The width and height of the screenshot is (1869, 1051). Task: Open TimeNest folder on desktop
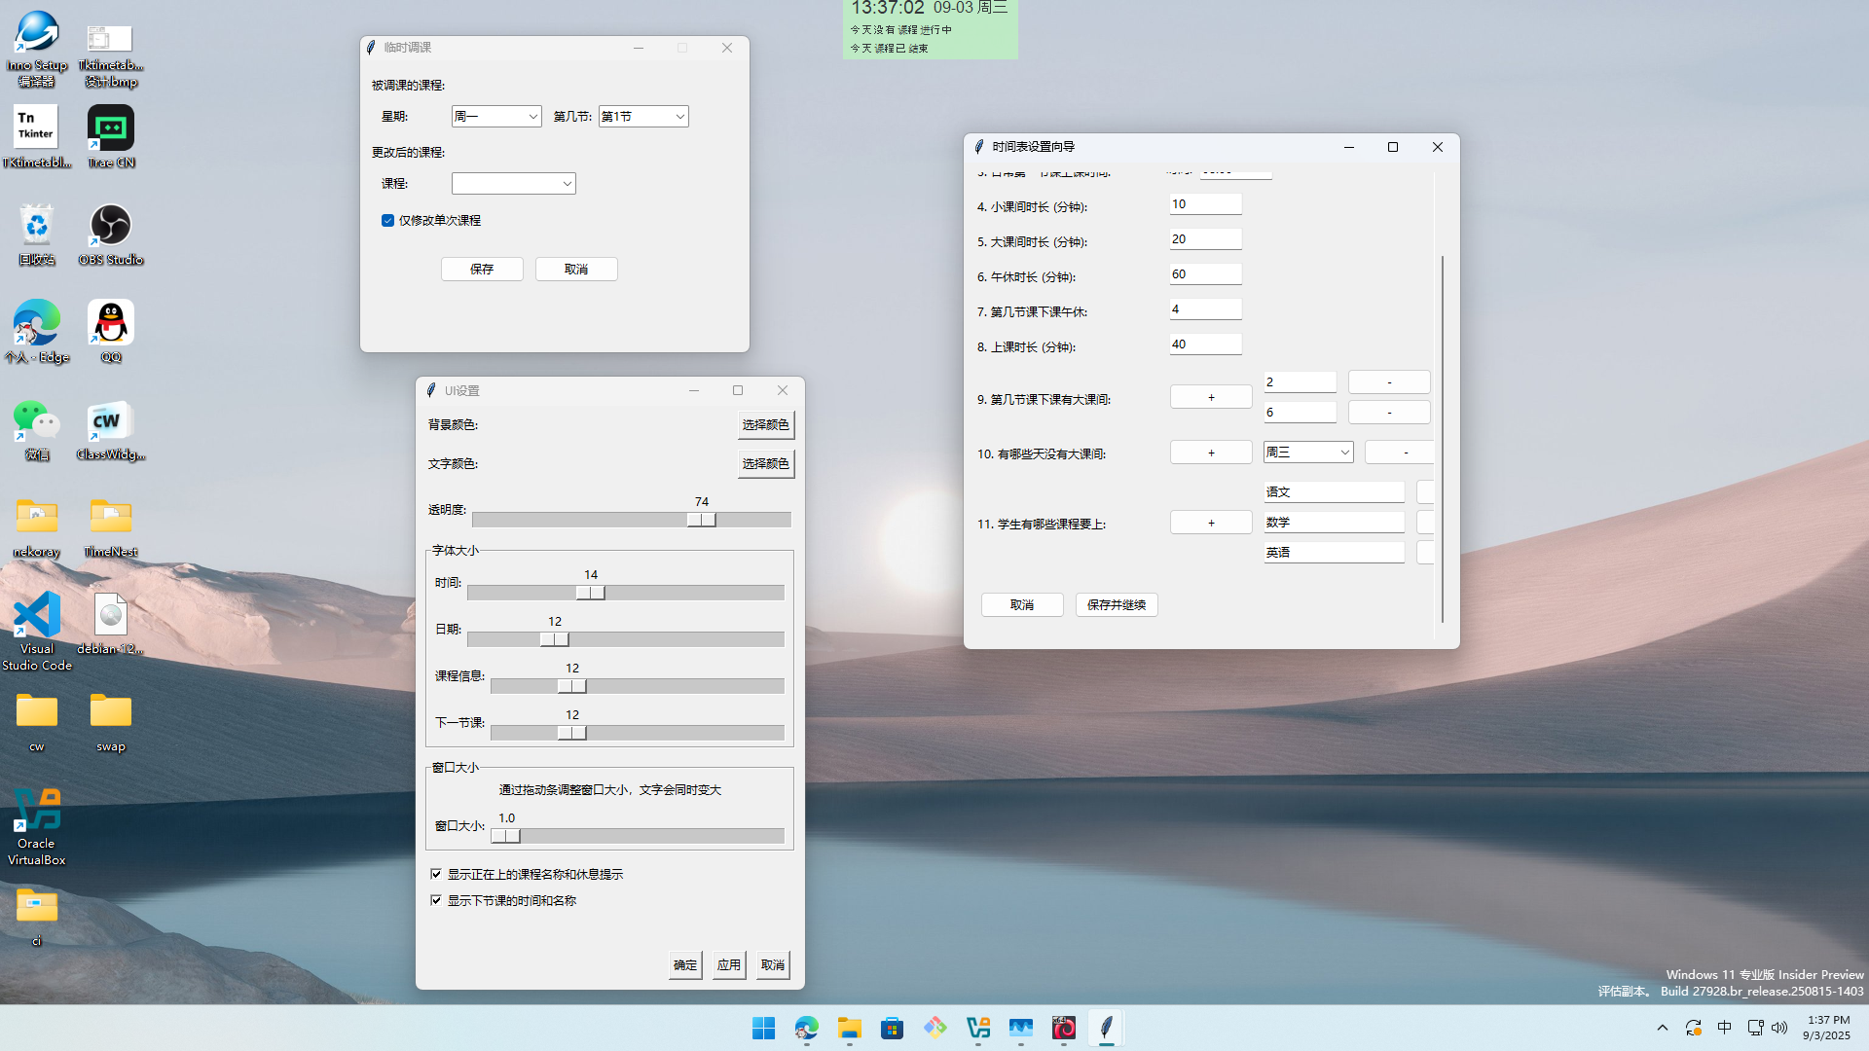[111, 526]
